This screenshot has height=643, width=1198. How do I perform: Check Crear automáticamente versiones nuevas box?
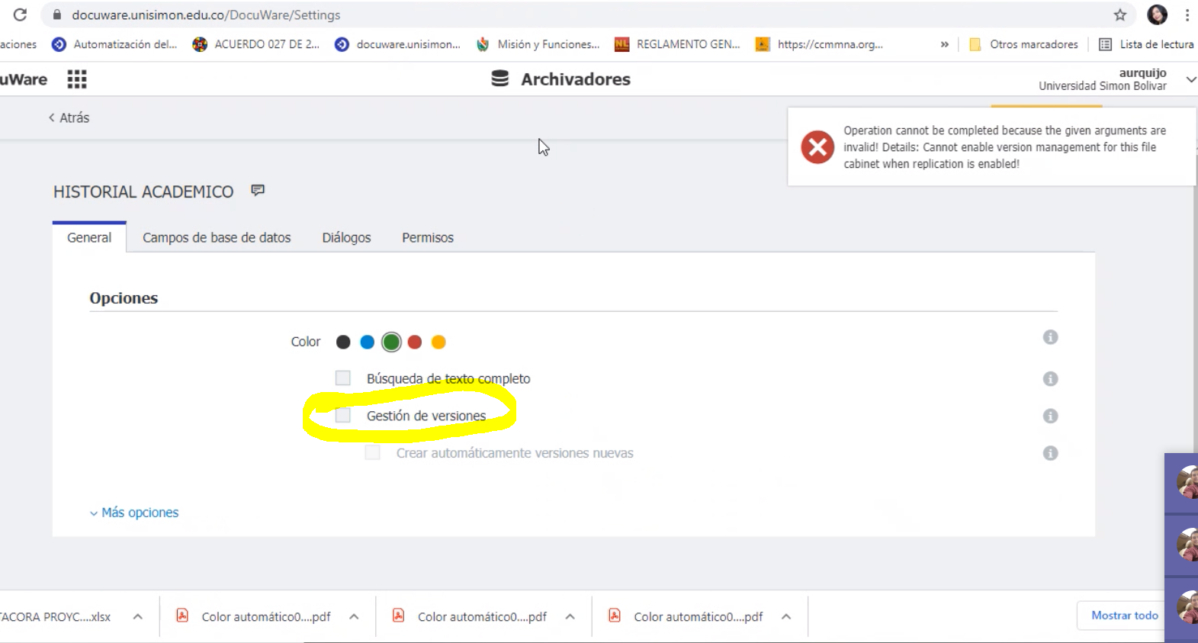click(x=372, y=452)
